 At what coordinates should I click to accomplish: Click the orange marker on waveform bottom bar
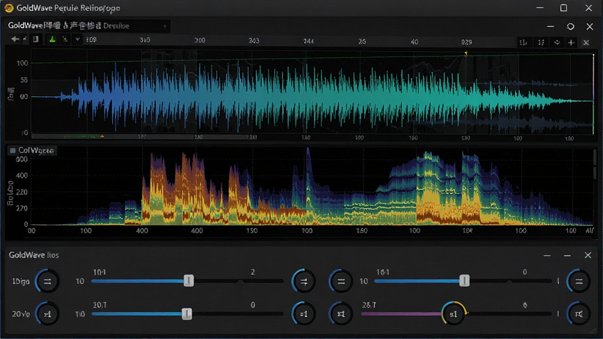pos(102,136)
